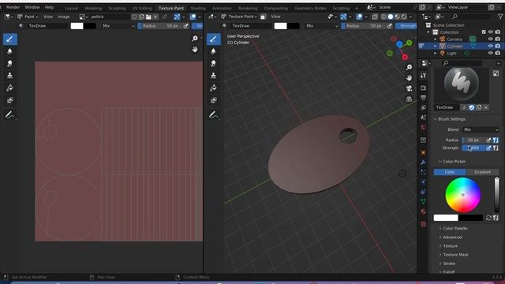Select the Fill tool in image editor
This screenshot has width=505, height=284.
[9, 88]
